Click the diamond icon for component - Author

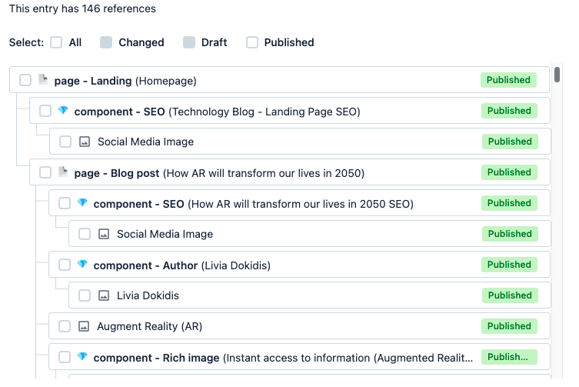pos(82,265)
